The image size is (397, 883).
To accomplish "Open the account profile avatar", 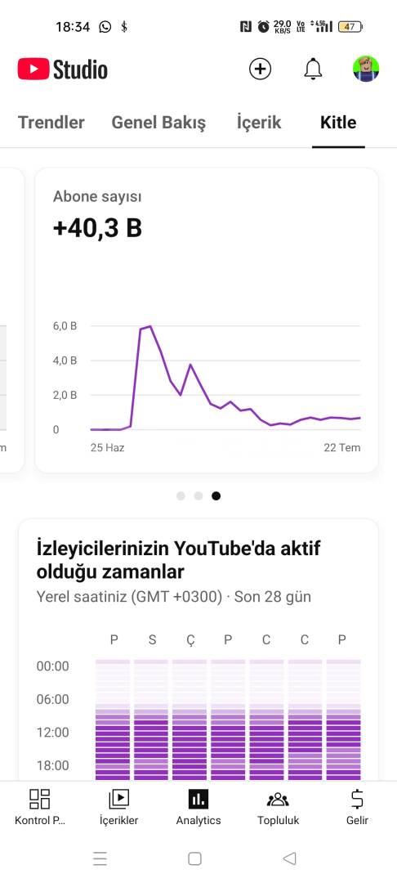I will pos(366,69).
